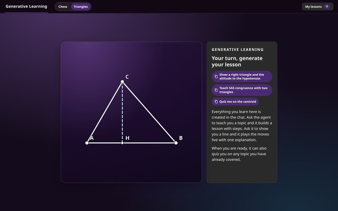Copy icon on SAS congruence prompt
This screenshot has width=338, height=211.
[x=216, y=90]
